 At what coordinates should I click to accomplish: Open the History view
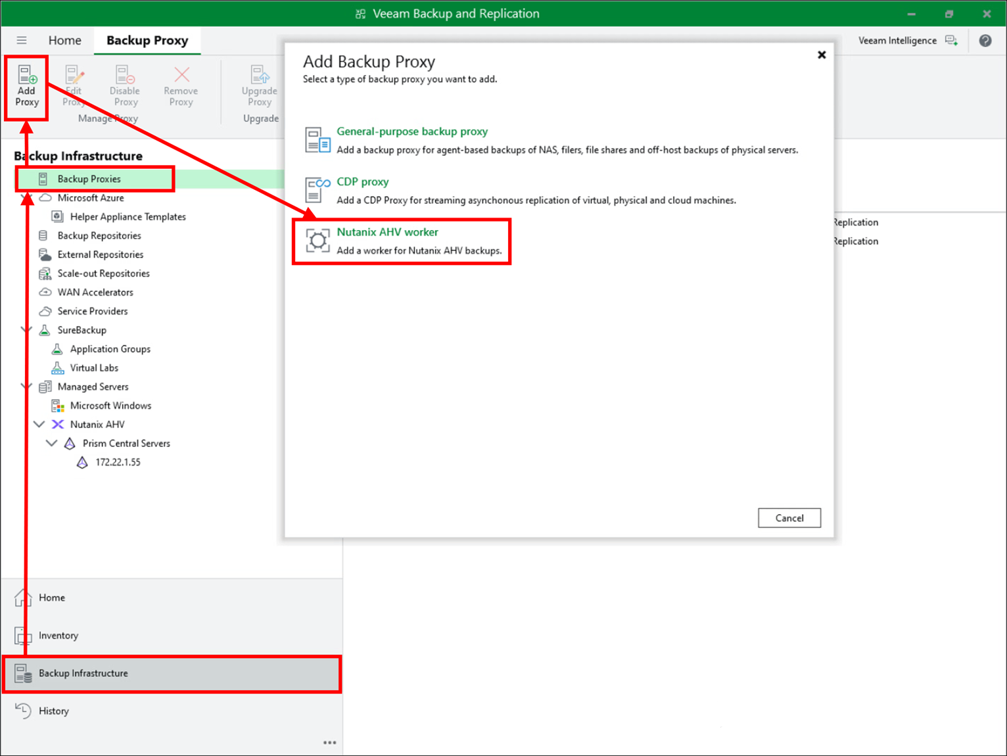point(53,711)
